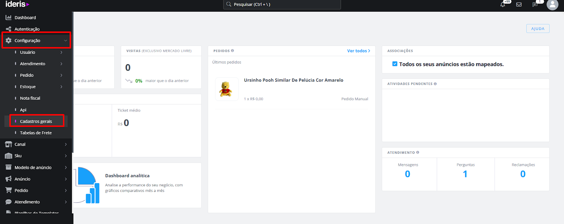
Task: Collapse the Configuração menu chevron
Action: [66, 41]
